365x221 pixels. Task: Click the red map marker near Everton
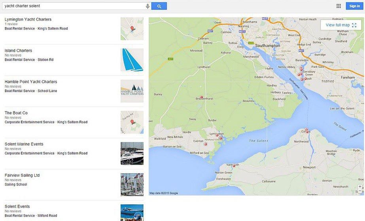pyautogui.click(x=205, y=144)
